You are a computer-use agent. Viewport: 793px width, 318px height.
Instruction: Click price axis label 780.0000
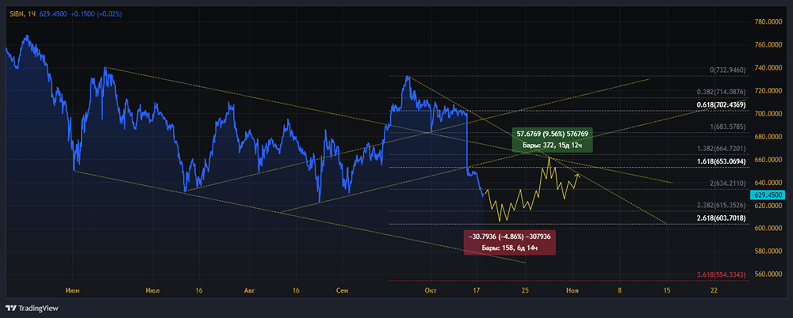point(768,21)
